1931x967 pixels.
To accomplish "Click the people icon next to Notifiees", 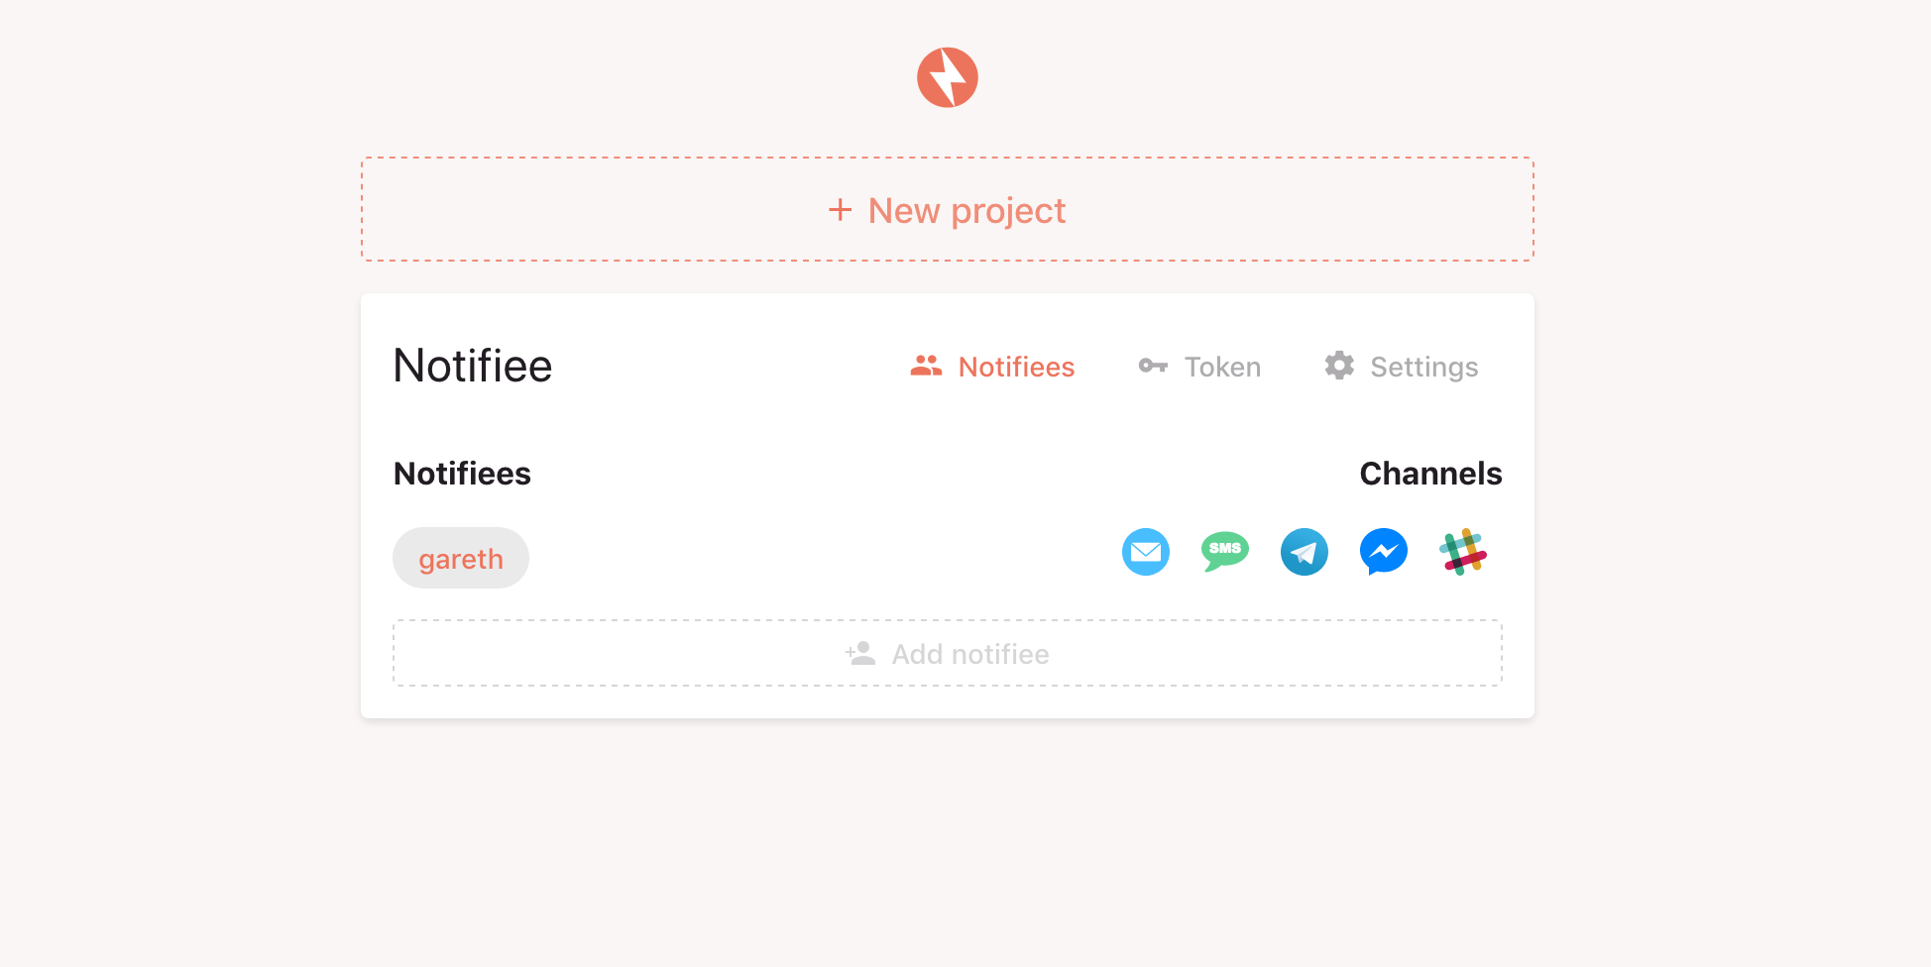I will pos(926,365).
